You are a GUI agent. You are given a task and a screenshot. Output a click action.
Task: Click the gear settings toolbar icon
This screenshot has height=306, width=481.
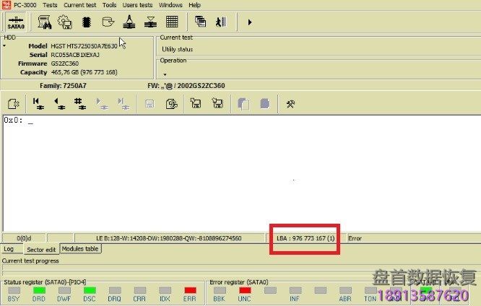point(65,22)
